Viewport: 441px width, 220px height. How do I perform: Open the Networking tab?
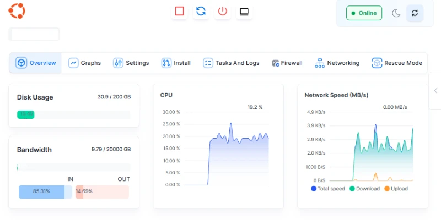coord(337,63)
